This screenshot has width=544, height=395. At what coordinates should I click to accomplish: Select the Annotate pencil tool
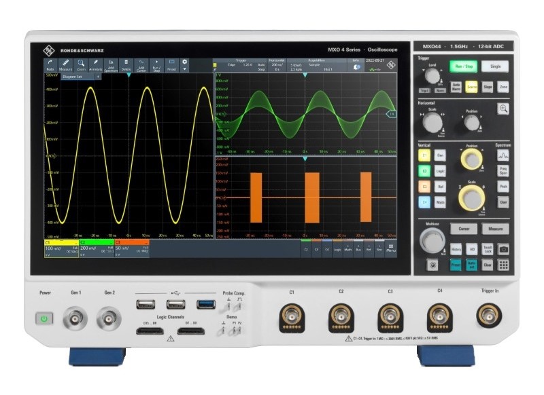[x=96, y=64]
